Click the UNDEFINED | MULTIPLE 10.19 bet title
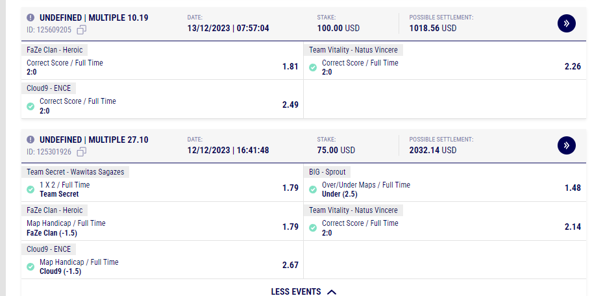 (x=93, y=18)
